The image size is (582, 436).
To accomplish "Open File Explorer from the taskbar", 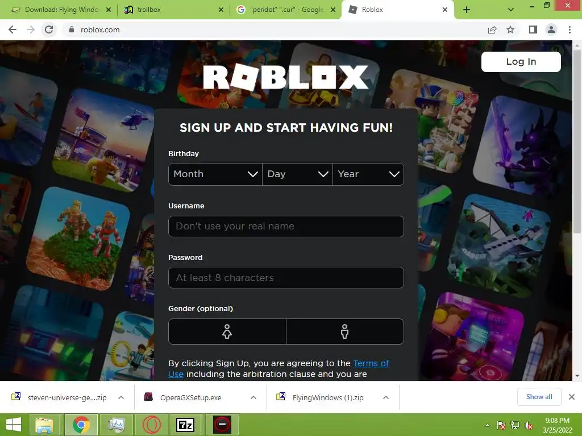I will click(x=44, y=425).
